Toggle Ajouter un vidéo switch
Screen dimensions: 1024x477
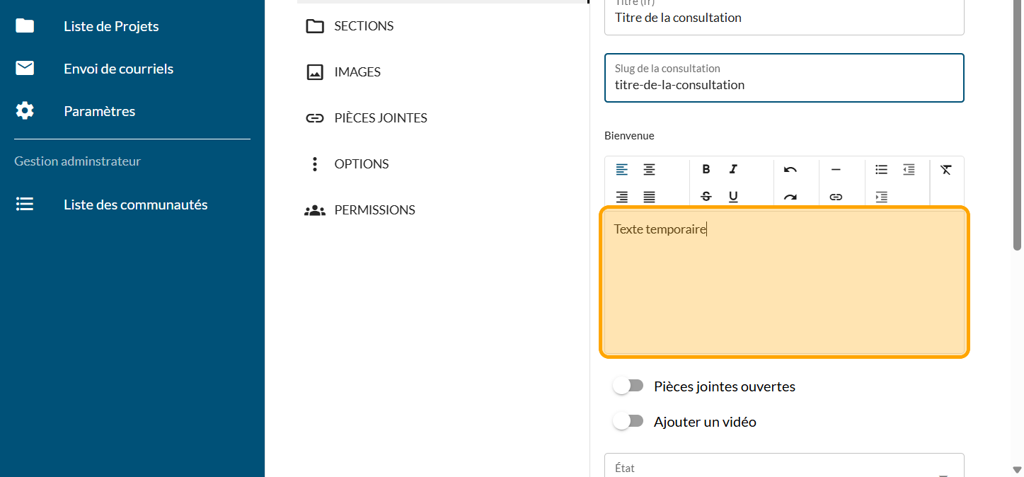[628, 421]
